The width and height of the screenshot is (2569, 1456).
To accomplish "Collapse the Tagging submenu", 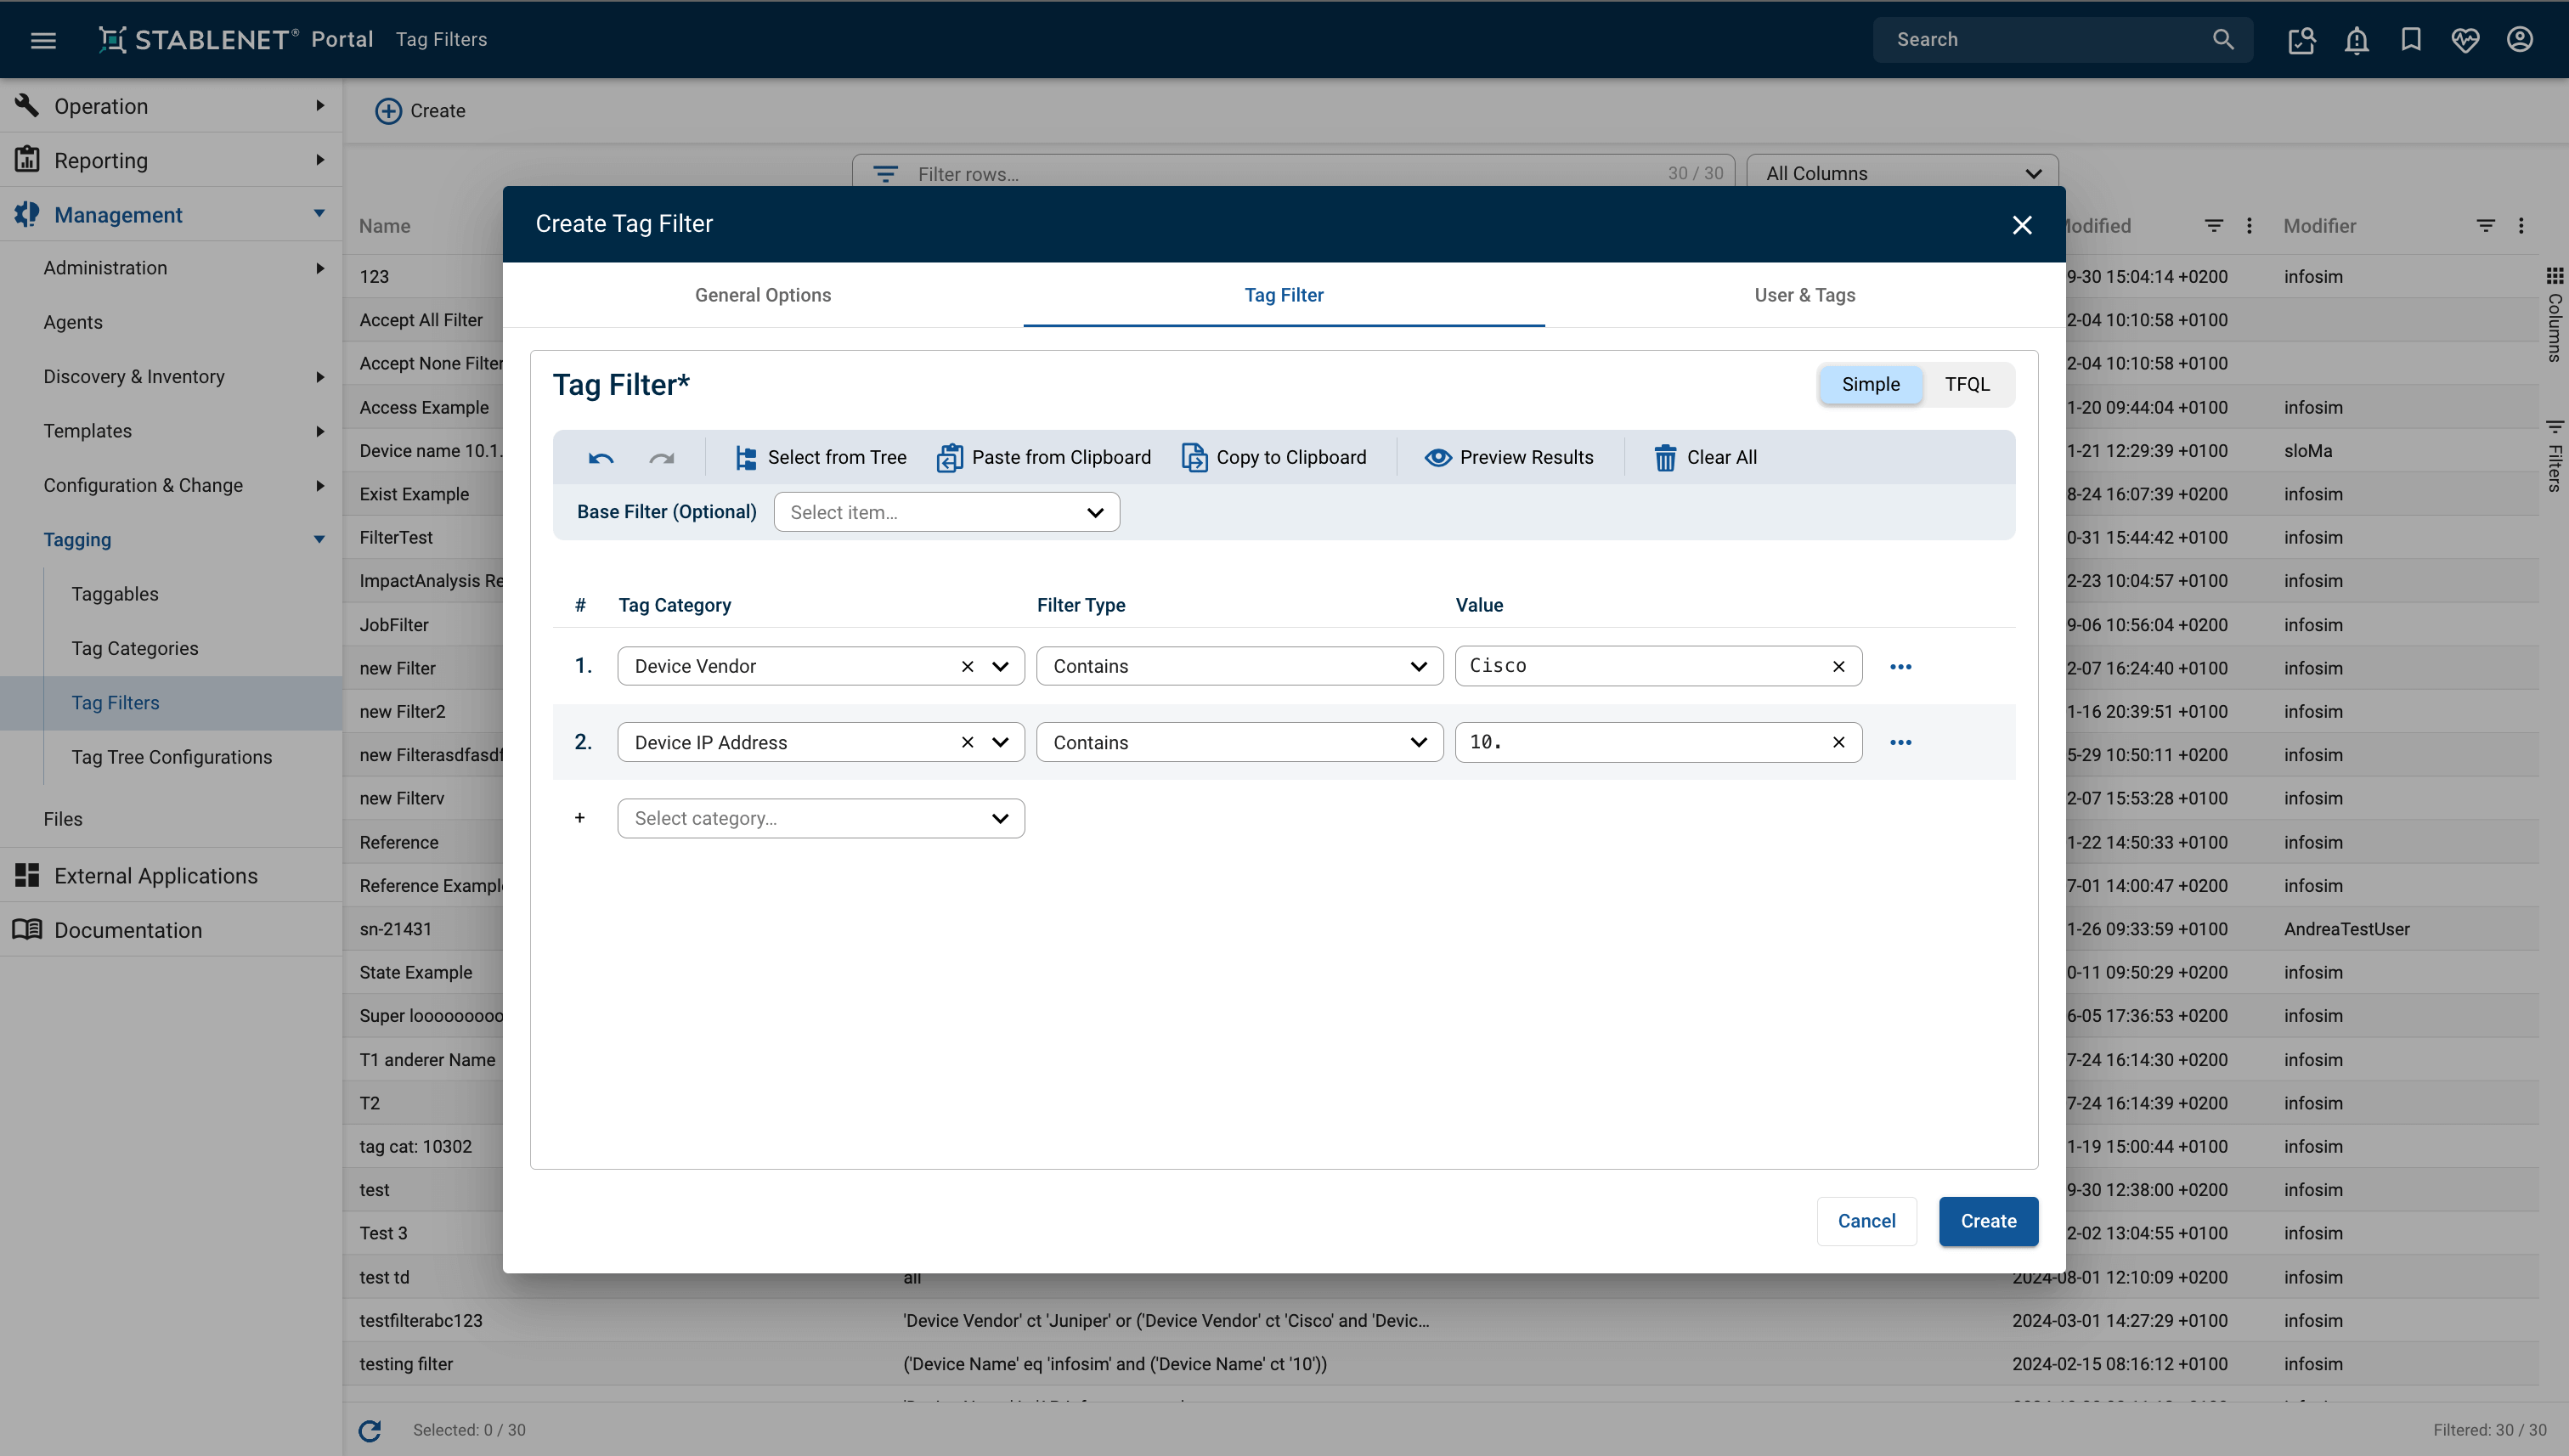I will click(171, 540).
